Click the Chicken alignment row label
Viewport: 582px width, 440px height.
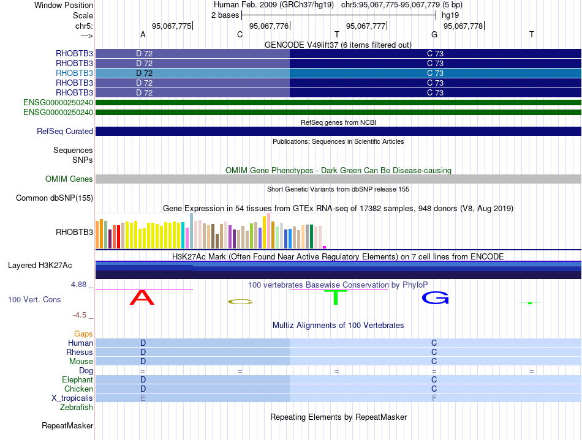(78, 389)
